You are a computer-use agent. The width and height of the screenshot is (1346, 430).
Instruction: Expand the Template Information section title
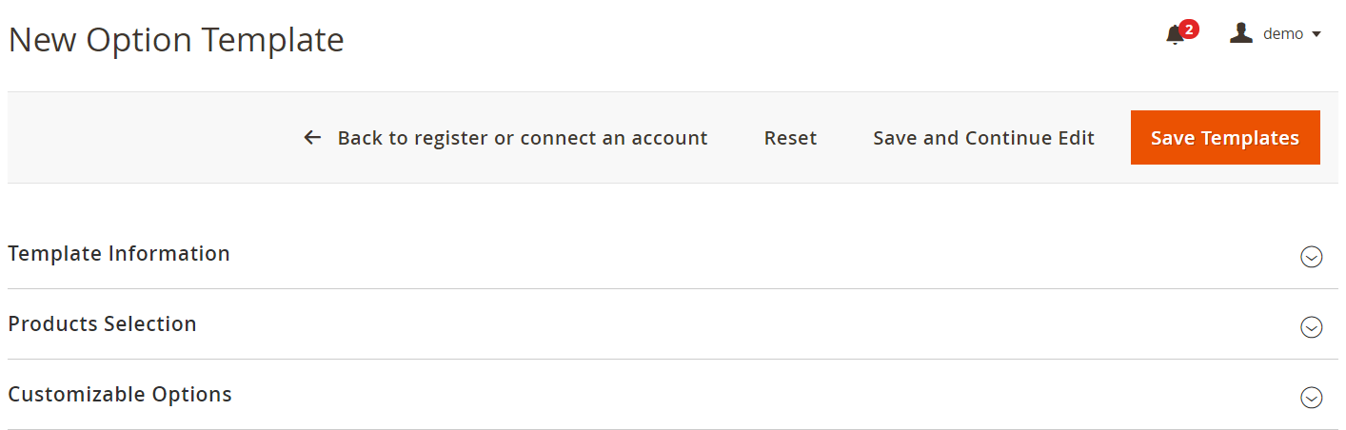coord(119,254)
